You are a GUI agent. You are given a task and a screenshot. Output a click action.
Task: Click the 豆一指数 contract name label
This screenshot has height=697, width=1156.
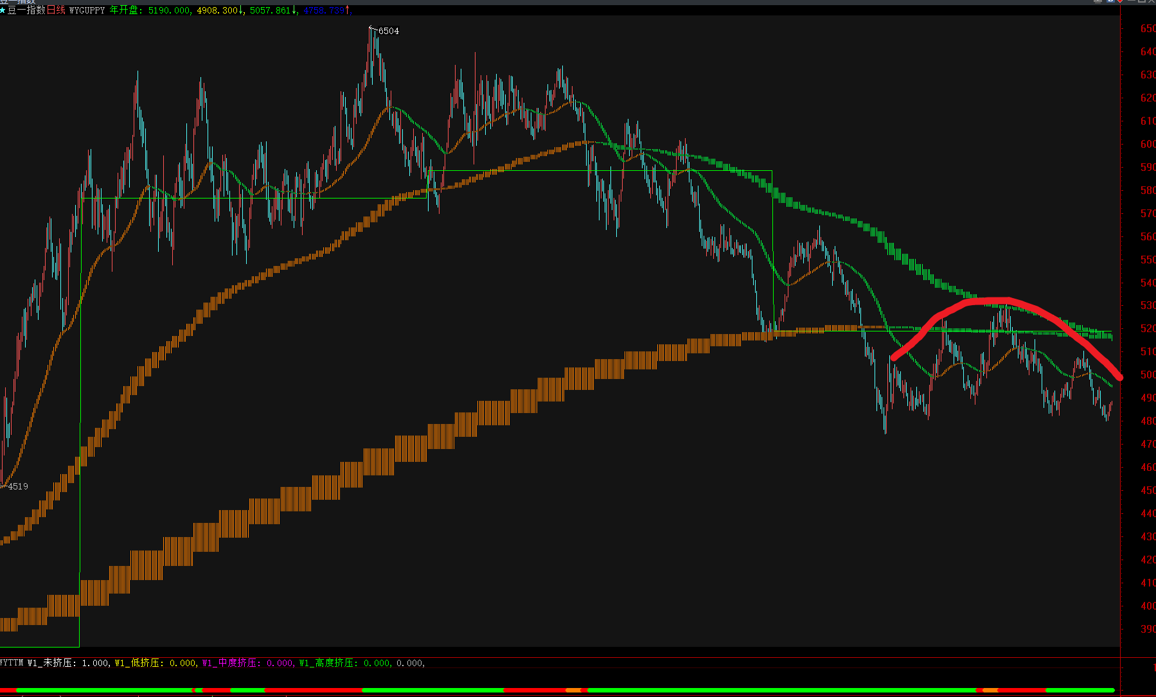pos(26,11)
